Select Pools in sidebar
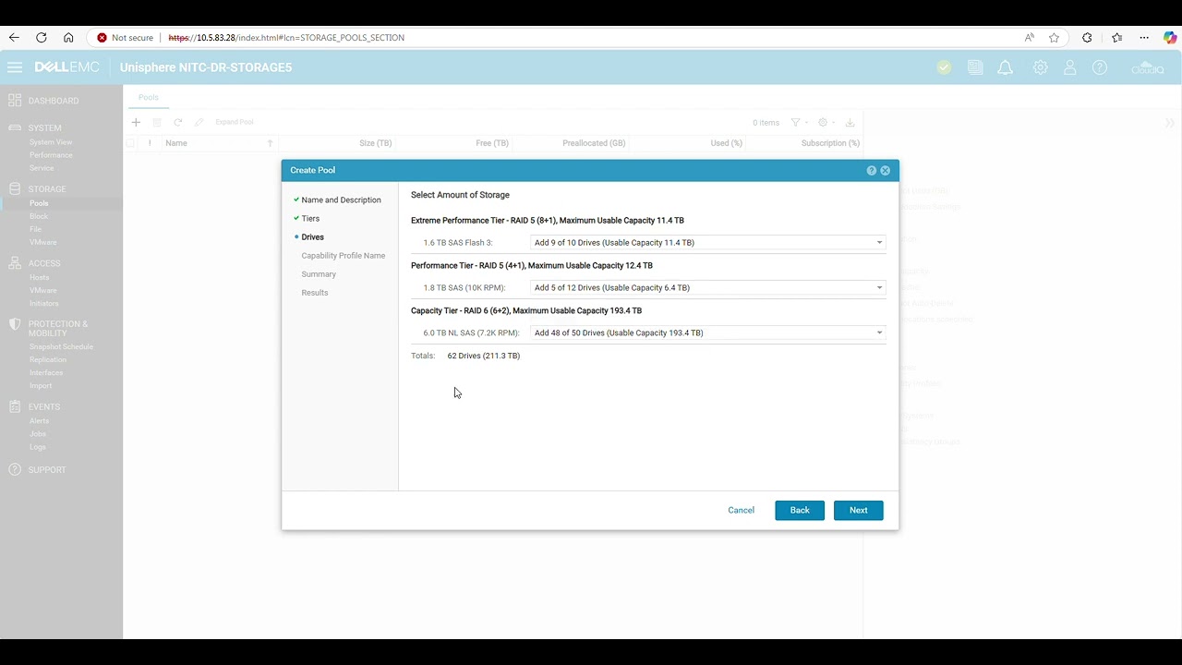This screenshot has width=1182, height=665. pos(39,203)
